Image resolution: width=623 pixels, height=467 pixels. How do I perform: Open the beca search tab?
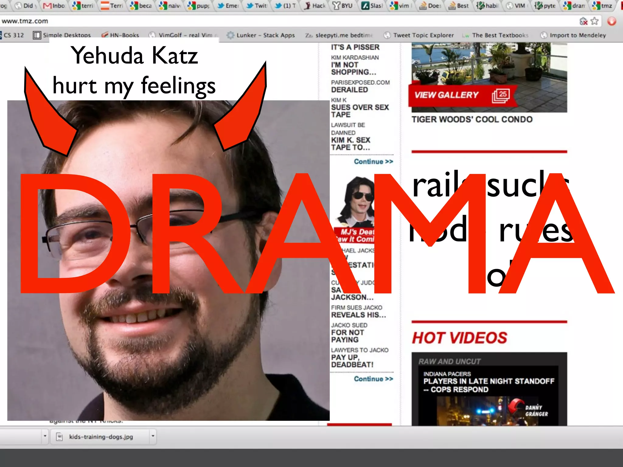pos(141,6)
